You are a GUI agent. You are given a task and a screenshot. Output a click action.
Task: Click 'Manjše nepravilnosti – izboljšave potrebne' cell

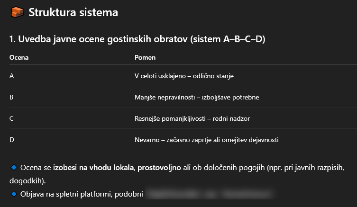pyautogui.click(x=197, y=97)
